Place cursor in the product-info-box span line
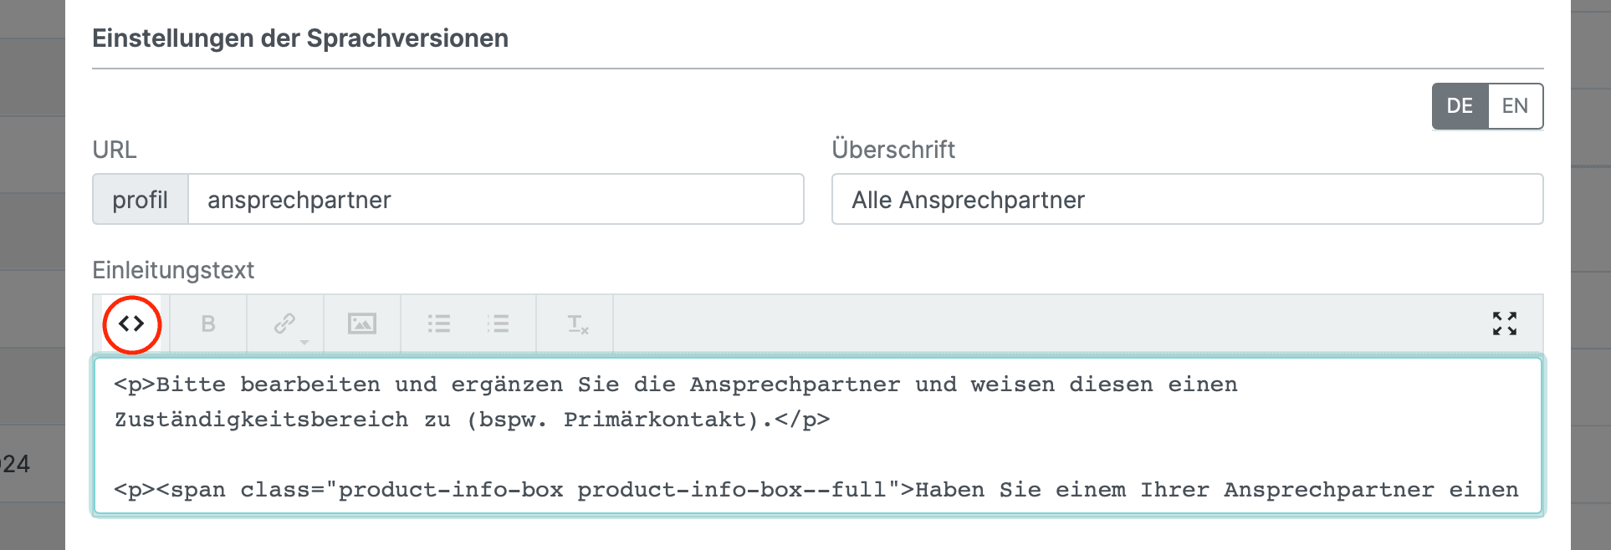The width and height of the screenshot is (1611, 550). (x=815, y=490)
